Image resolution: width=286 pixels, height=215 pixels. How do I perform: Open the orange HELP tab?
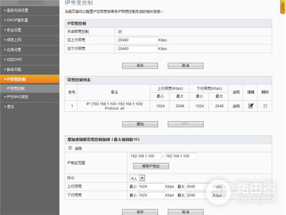(283, 7)
